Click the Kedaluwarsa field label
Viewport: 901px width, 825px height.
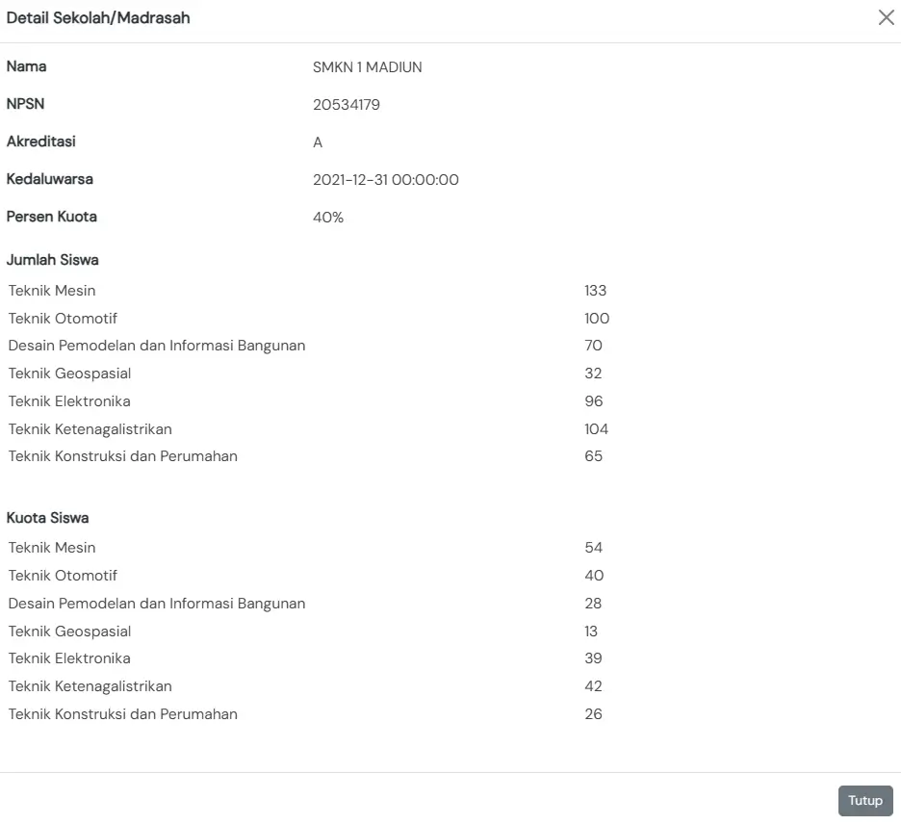click(50, 179)
